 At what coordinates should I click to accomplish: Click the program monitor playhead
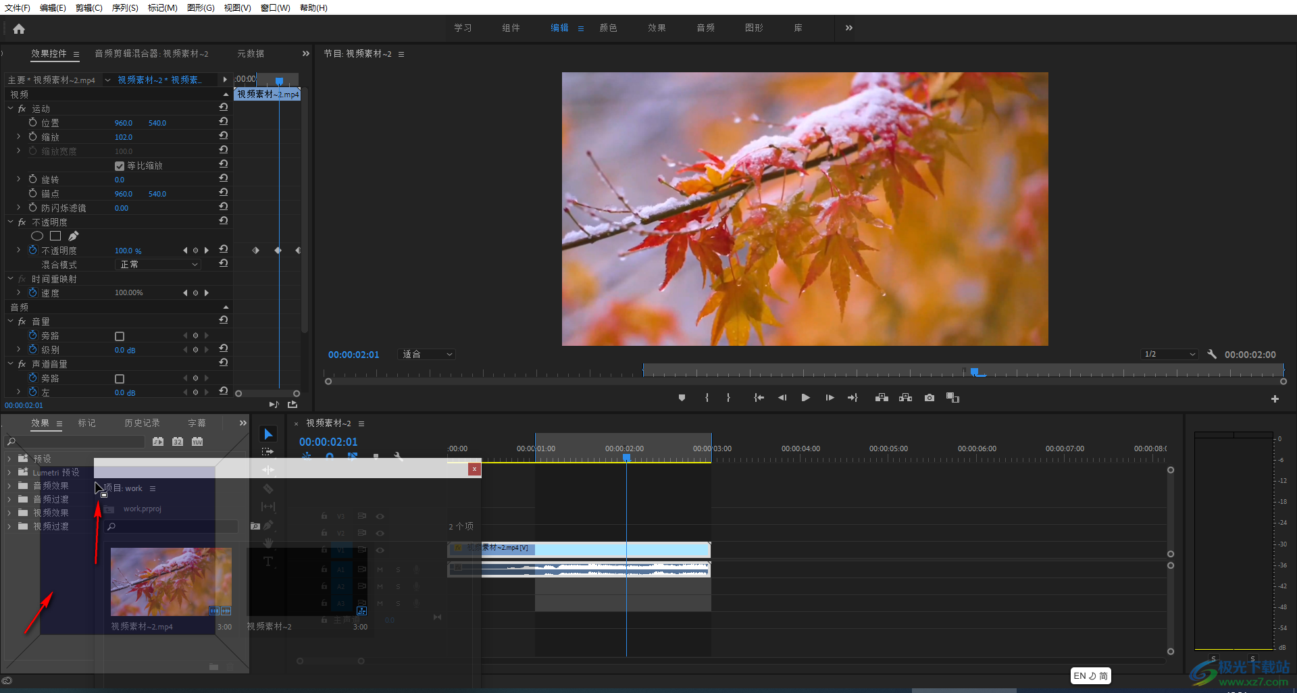(x=974, y=371)
